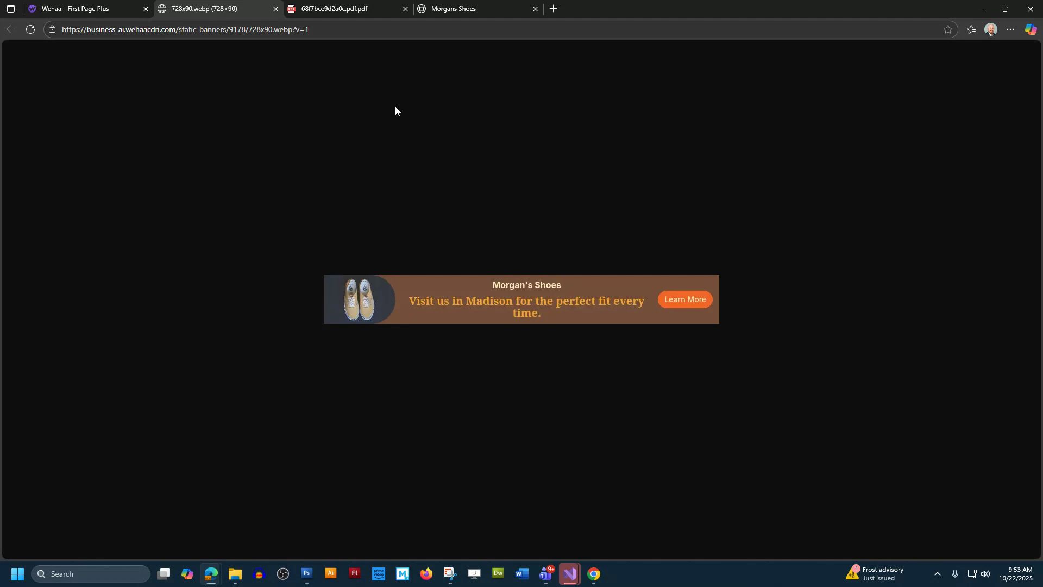Toggle the bookmark star for this page
The height and width of the screenshot is (587, 1043).
click(x=948, y=29)
